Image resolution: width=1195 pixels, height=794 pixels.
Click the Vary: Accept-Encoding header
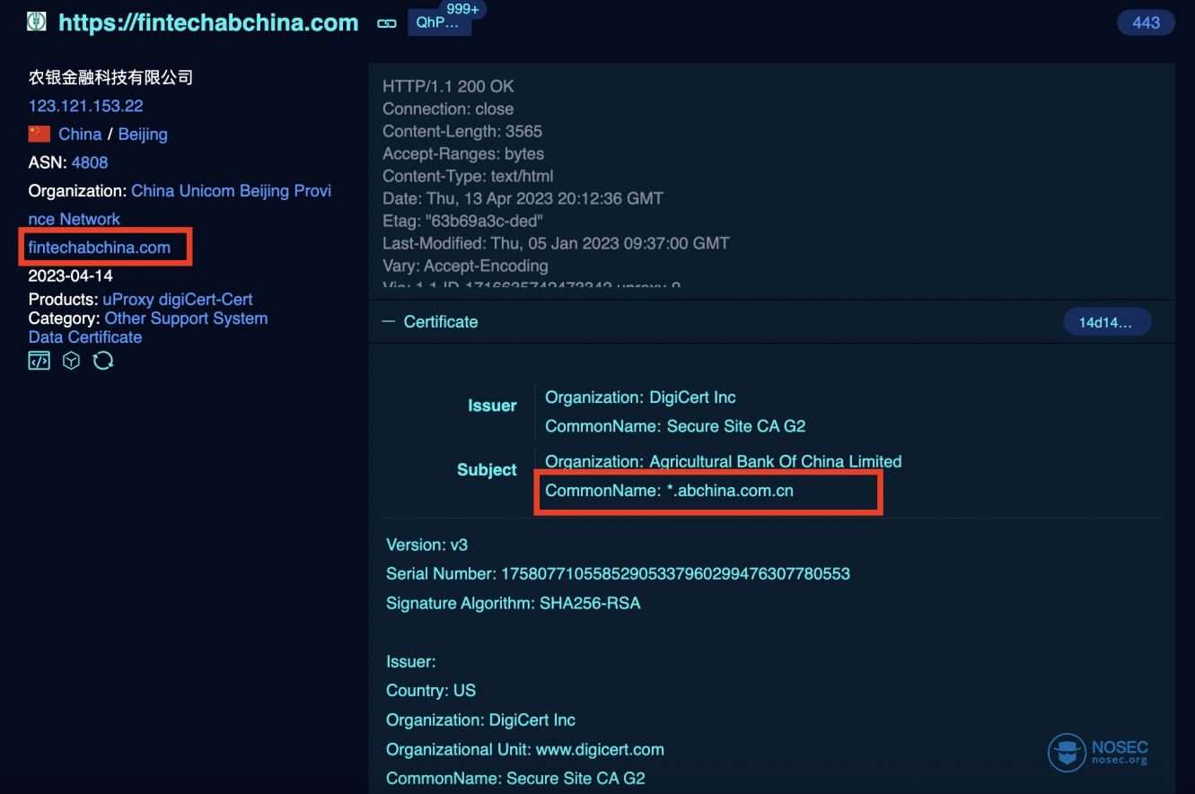pyautogui.click(x=465, y=266)
